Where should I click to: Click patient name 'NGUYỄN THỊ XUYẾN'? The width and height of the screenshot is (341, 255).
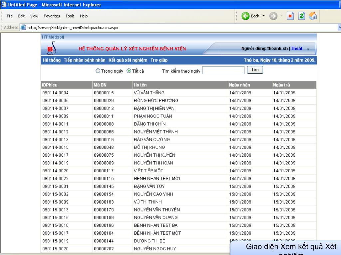tap(155, 155)
